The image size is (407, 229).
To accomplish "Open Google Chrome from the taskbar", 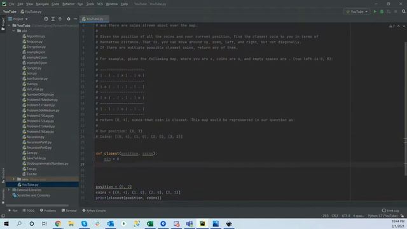I will pyautogui.click(x=58, y=223).
